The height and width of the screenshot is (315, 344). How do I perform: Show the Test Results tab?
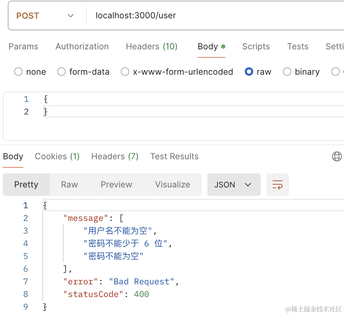[x=174, y=156]
